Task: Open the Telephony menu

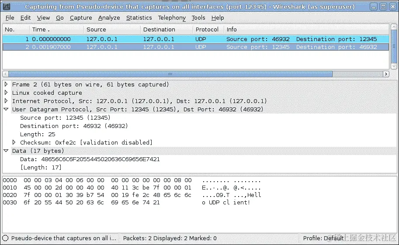Action: point(172,17)
